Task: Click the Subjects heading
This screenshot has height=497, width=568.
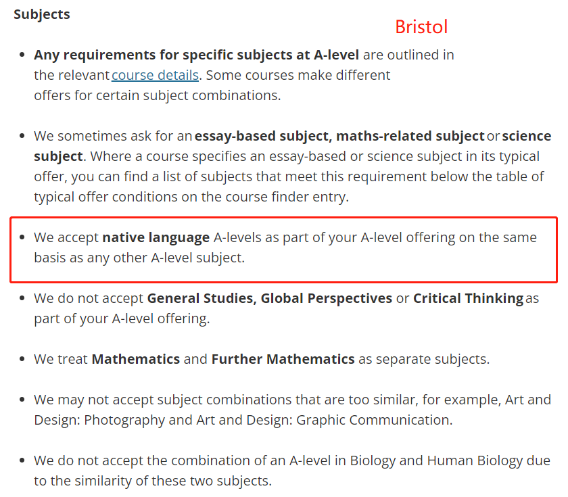Action: coord(42,14)
